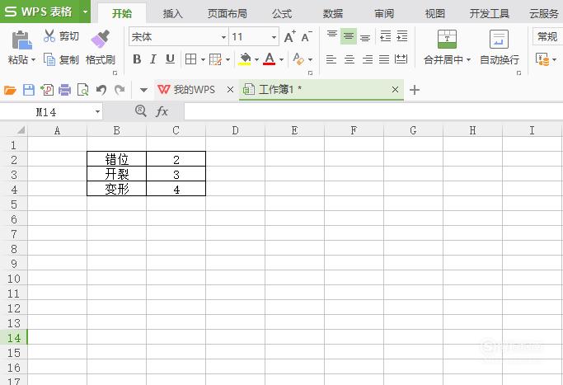The width and height of the screenshot is (563, 385).
Task: Align text right
Action: (368, 59)
